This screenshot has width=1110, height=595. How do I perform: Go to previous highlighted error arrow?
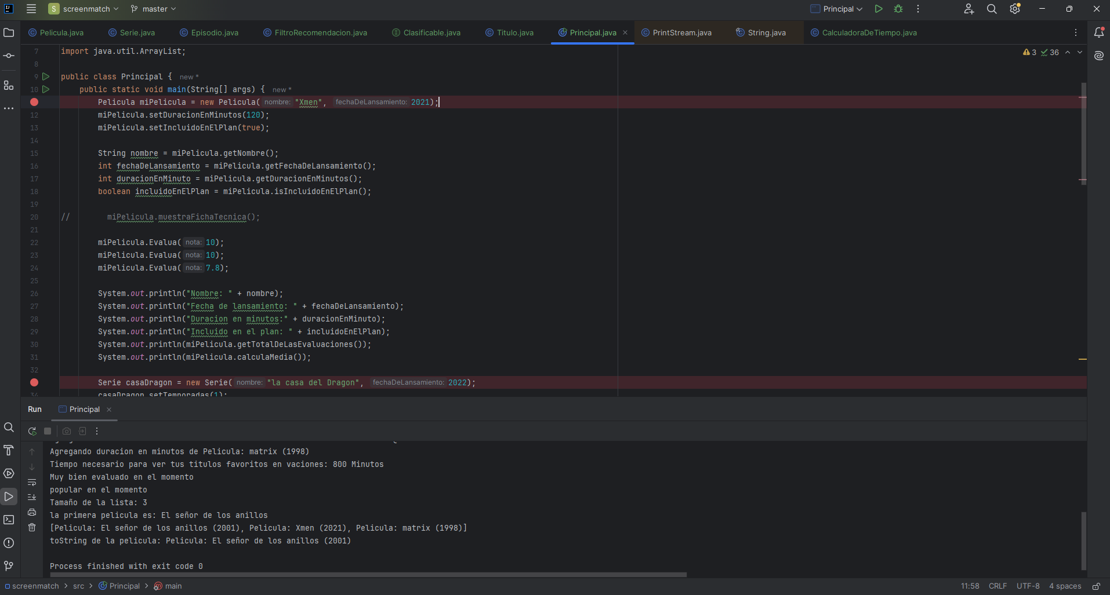click(1068, 52)
